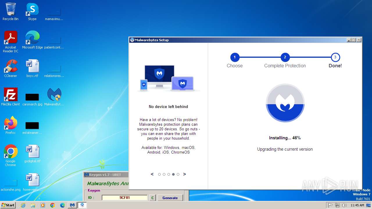
Task: Click the Upgrading the current version text
Action: coord(285,149)
